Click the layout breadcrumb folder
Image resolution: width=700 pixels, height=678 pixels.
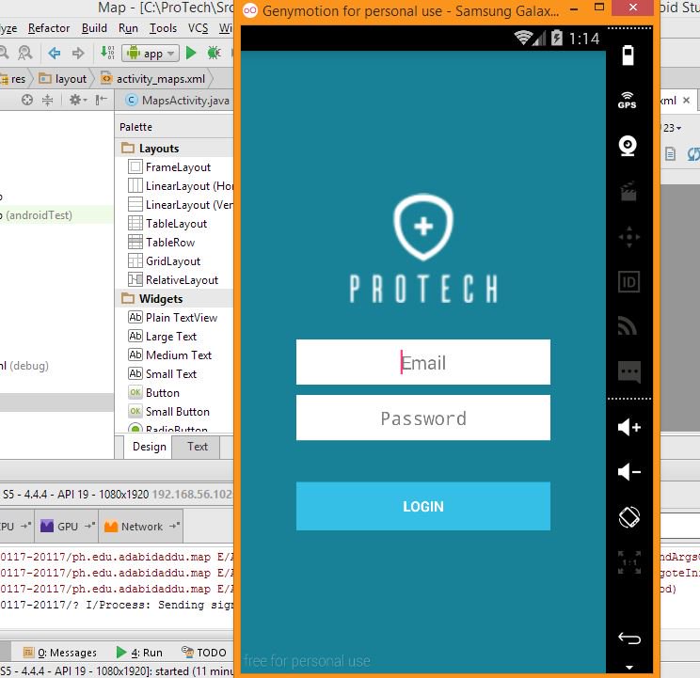(62, 79)
